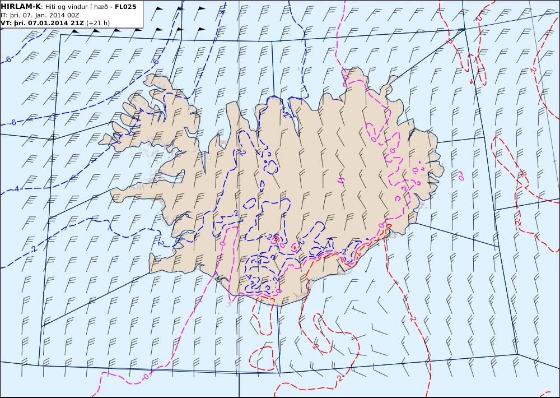
Task: Click the VT: þri. 07.01.2014 21Z valid time
Action: pos(43,23)
